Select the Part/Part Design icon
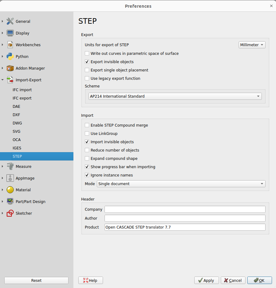Screen dimensions: 276x288 tap(10, 201)
